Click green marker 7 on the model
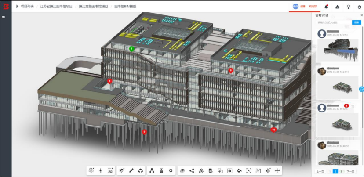Screen dimensions: 364x177 [131, 49]
